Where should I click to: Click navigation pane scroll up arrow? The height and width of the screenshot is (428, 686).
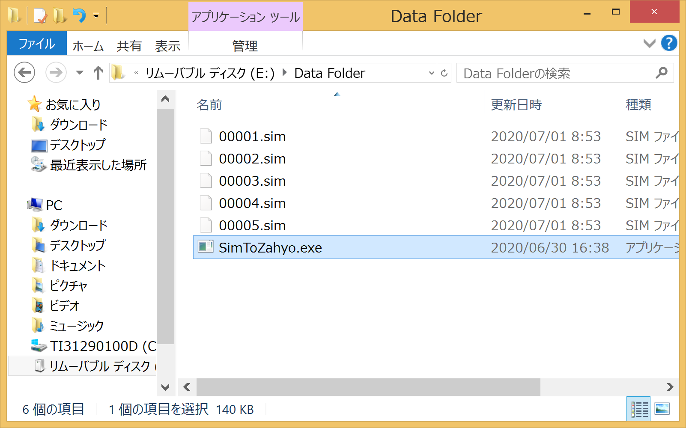pos(165,99)
